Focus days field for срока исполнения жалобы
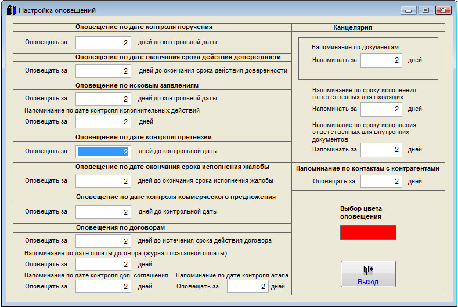 (x=103, y=181)
